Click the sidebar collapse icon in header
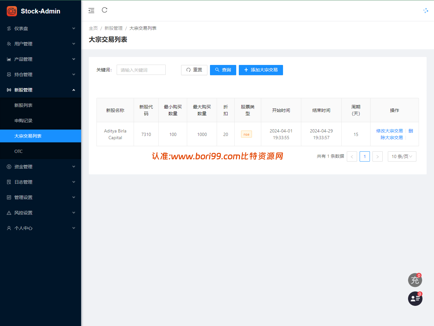 click(91, 11)
